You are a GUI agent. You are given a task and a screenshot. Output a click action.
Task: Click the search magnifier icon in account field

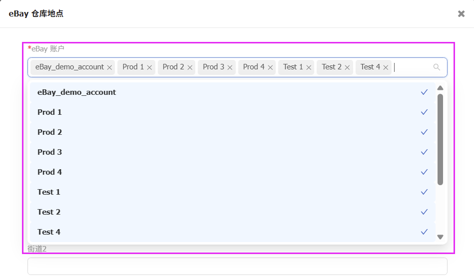click(x=437, y=67)
